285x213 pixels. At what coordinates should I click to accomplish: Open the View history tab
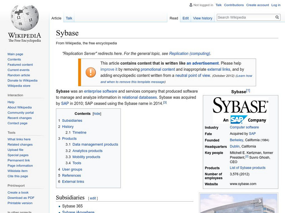[x=202, y=18]
